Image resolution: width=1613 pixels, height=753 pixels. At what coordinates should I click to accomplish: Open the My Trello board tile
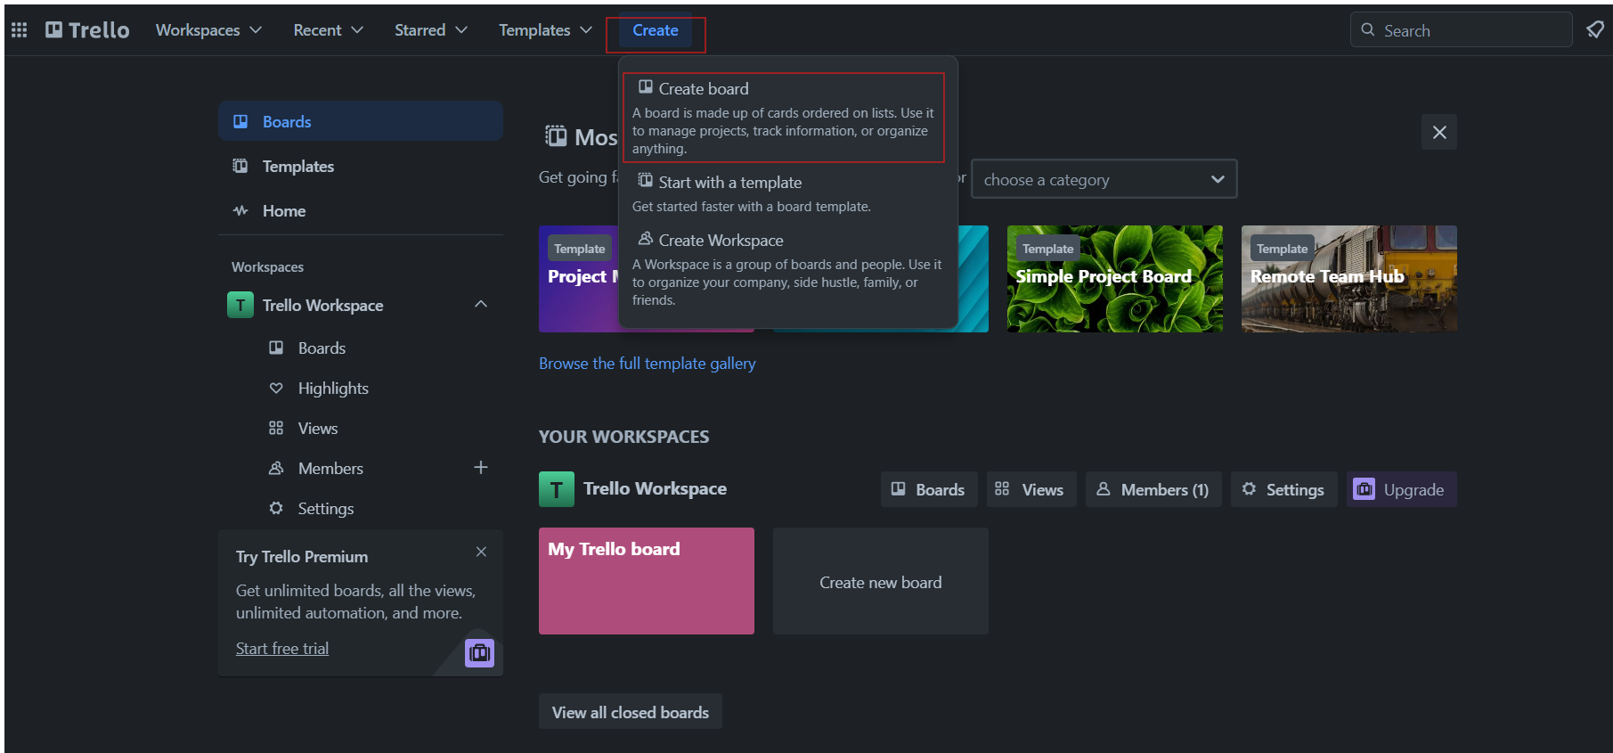click(647, 581)
